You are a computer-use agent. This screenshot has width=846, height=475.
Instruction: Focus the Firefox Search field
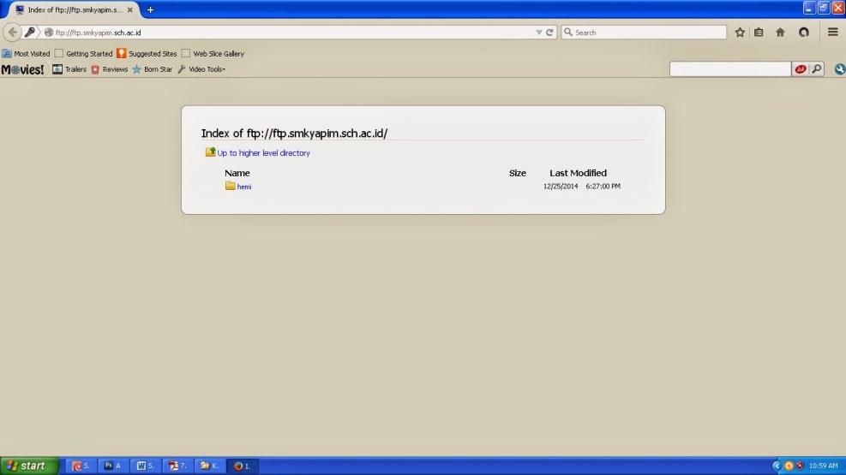pyautogui.click(x=644, y=33)
